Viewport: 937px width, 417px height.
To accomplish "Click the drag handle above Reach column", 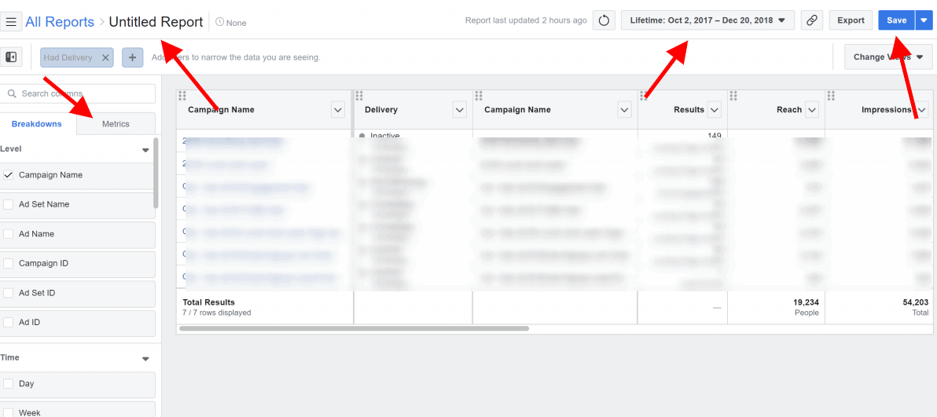I will [x=733, y=96].
